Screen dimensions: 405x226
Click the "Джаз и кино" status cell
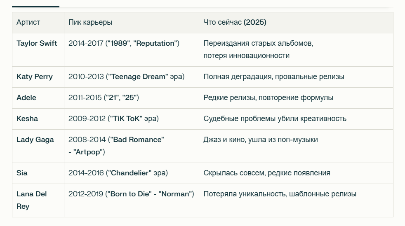point(260,140)
